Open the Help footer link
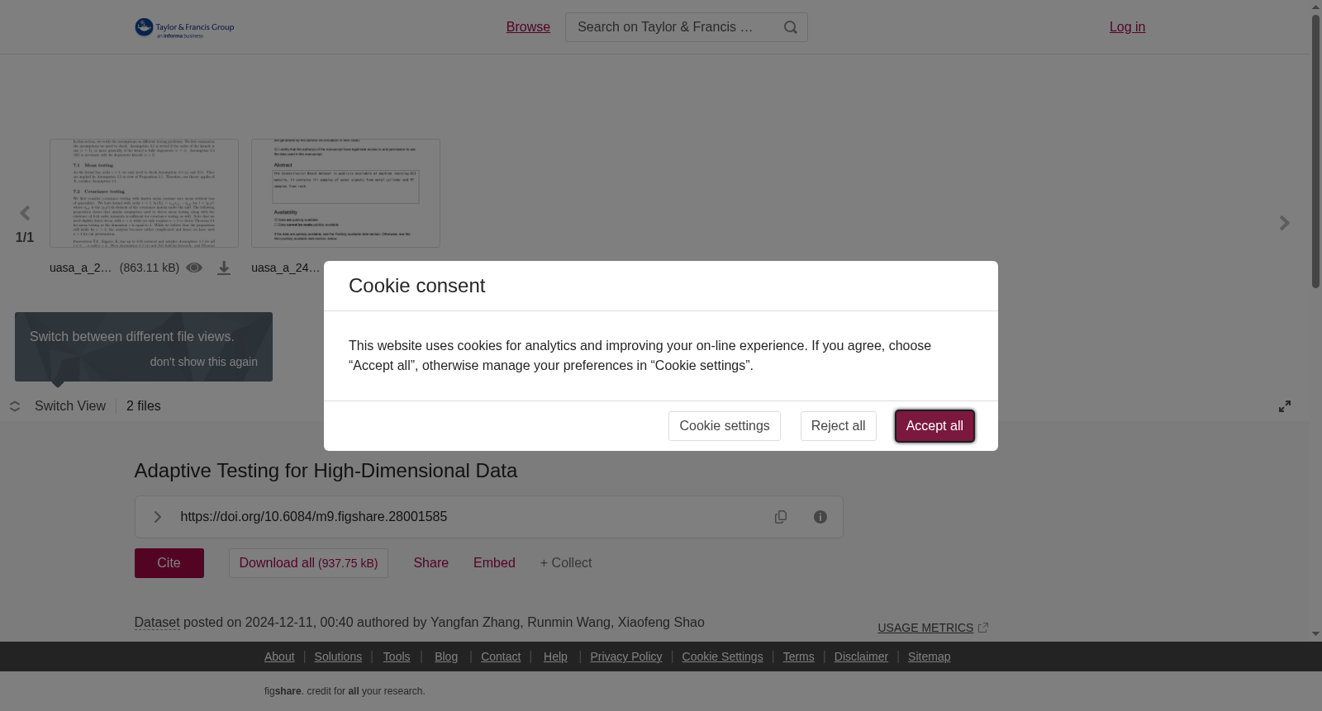The width and height of the screenshot is (1322, 711). (x=555, y=656)
